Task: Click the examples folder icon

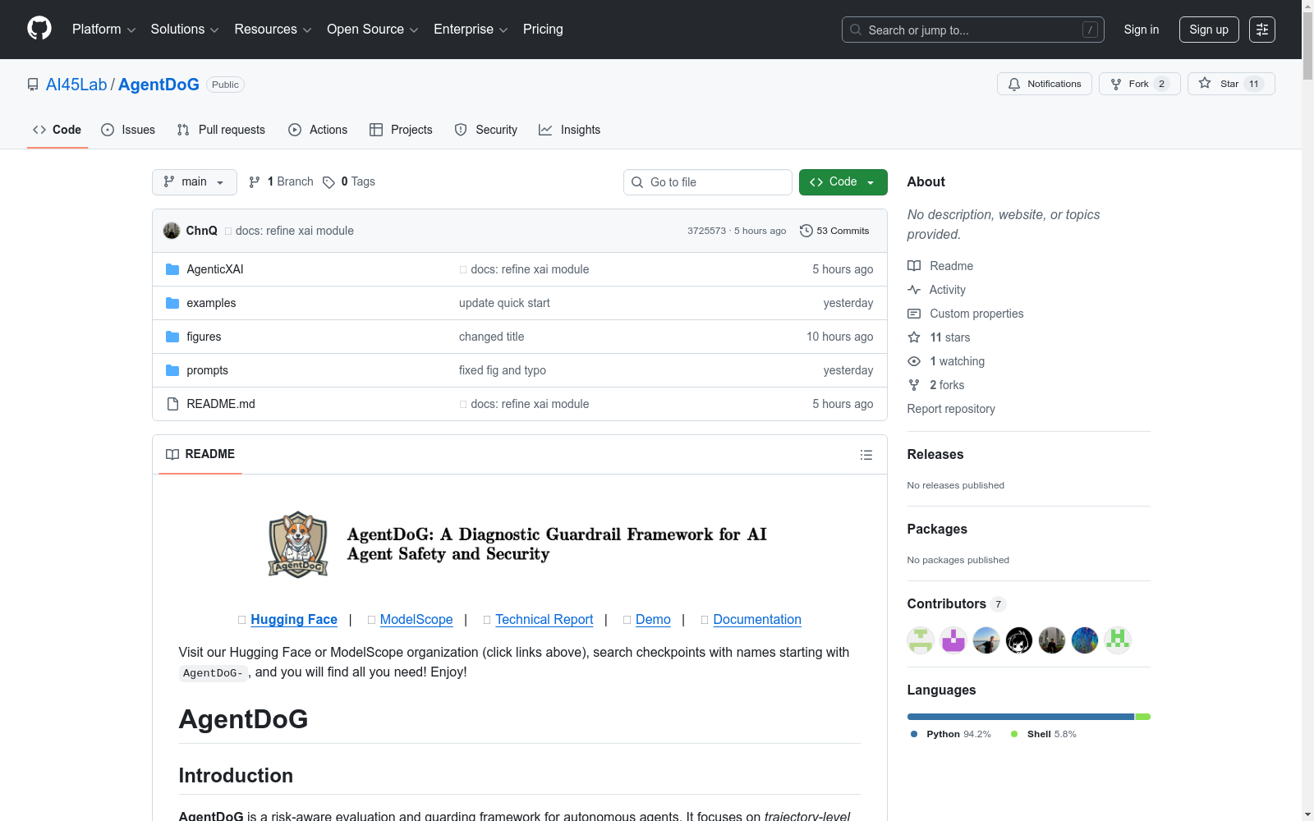Action: click(x=172, y=303)
